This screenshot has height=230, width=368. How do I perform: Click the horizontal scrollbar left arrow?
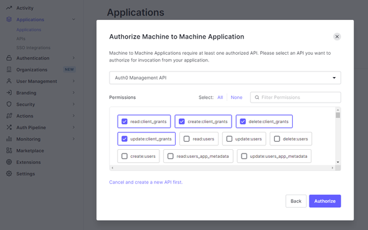pos(113,168)
